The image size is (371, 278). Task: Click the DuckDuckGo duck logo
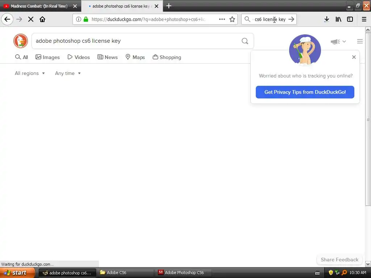click(21, 41)
